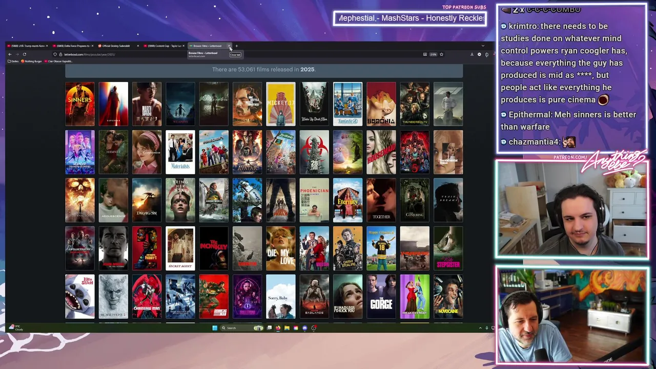Image resolution: width=656 pixels, height=369 pixels.
Task: Select the Chainsaw Man poster
Action: tap(147, 297)
